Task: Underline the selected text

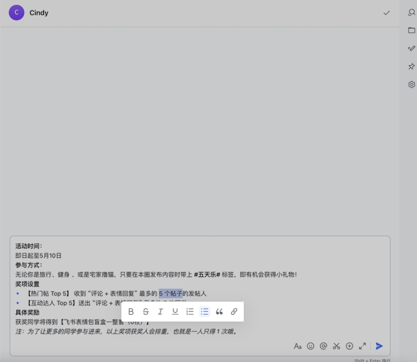Action: tap(175, 312)
